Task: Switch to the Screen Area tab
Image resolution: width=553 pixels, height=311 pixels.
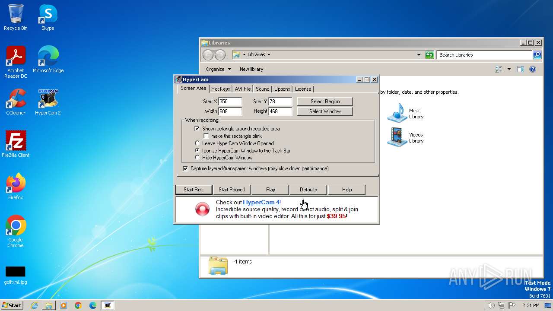Action: (x=193, y=88)
